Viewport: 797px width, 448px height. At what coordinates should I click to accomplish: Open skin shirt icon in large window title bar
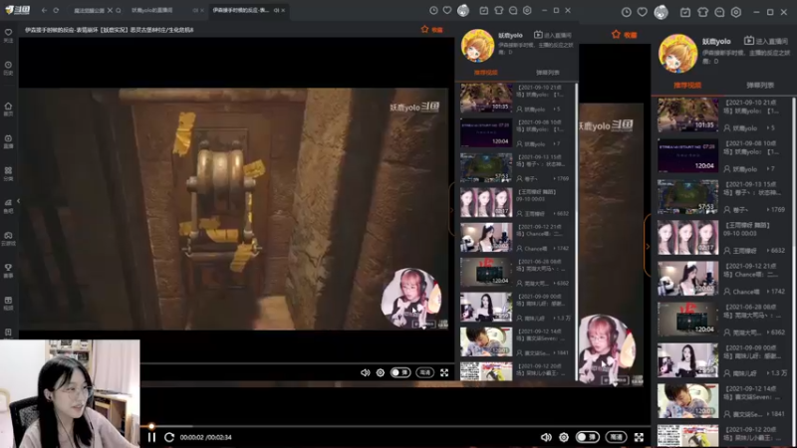click(x=703, y=12)
